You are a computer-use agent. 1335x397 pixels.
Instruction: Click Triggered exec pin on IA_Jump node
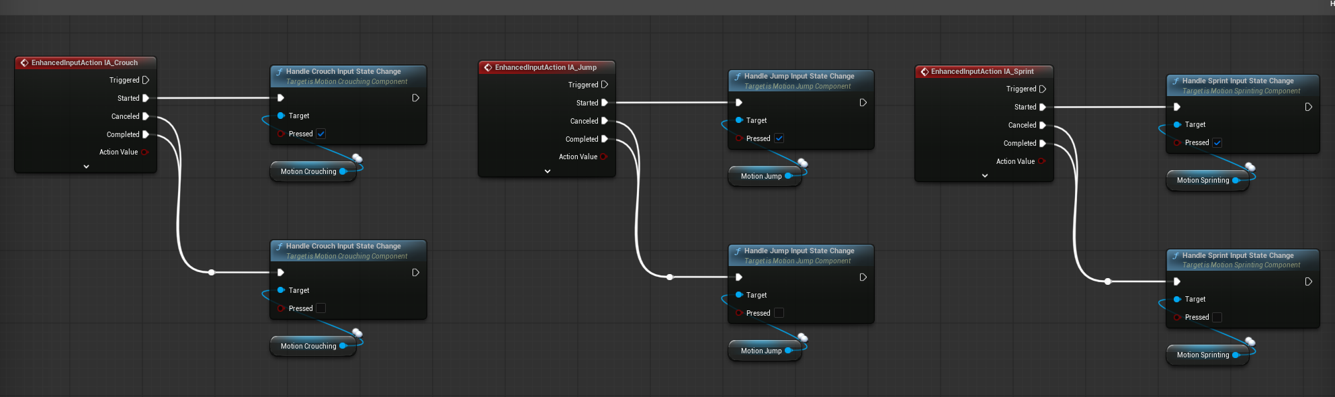[x=605, y=85]
